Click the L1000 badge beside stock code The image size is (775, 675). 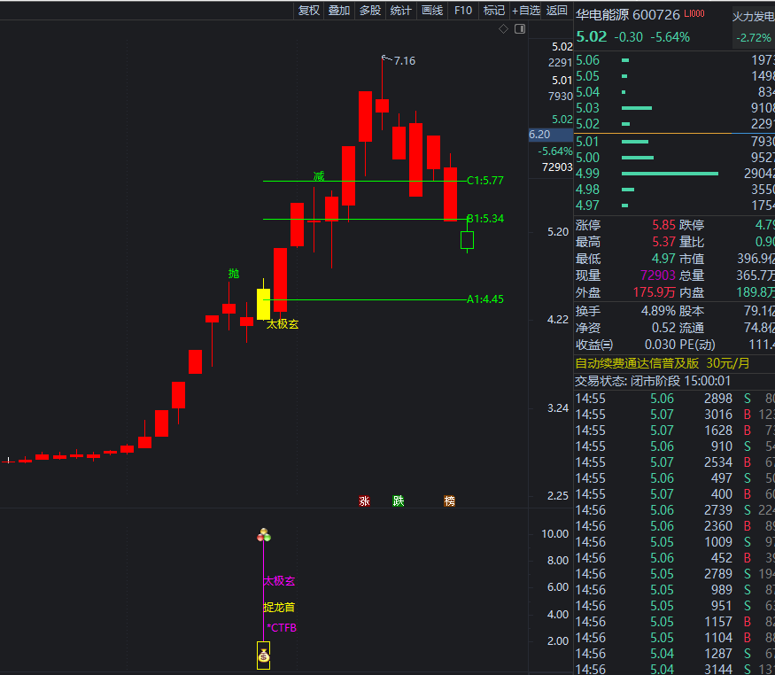695,14
